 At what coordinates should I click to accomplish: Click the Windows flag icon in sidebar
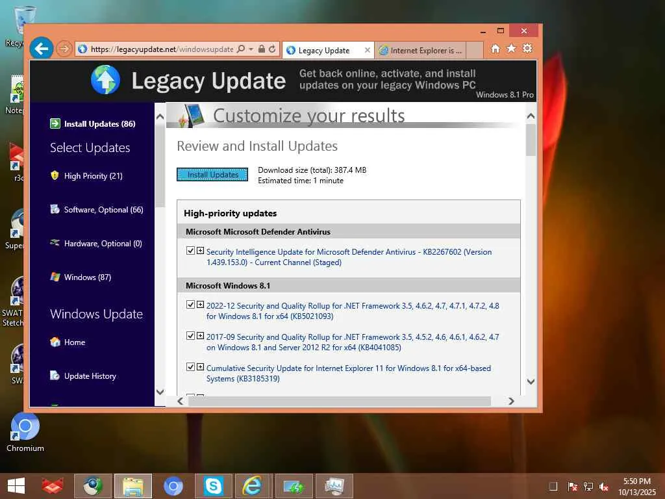click(x=55, y=277)
